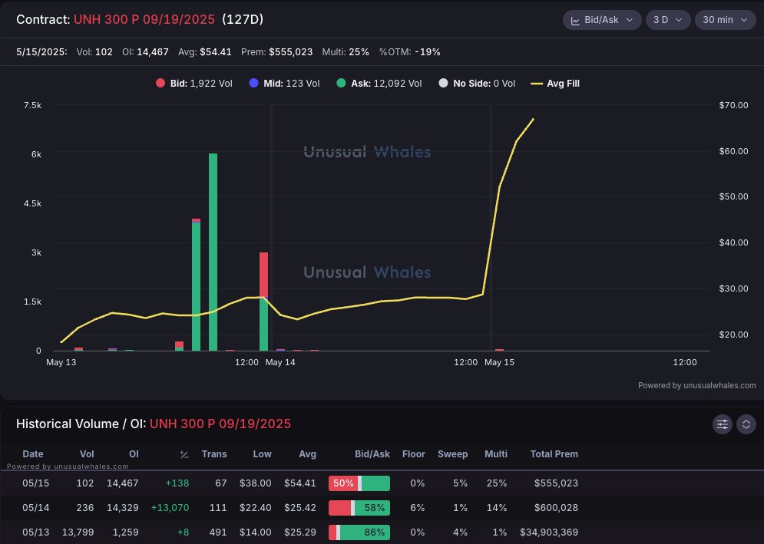Toggle the No Side series in the legend
The image size is (764, 544).
[477, 84]
